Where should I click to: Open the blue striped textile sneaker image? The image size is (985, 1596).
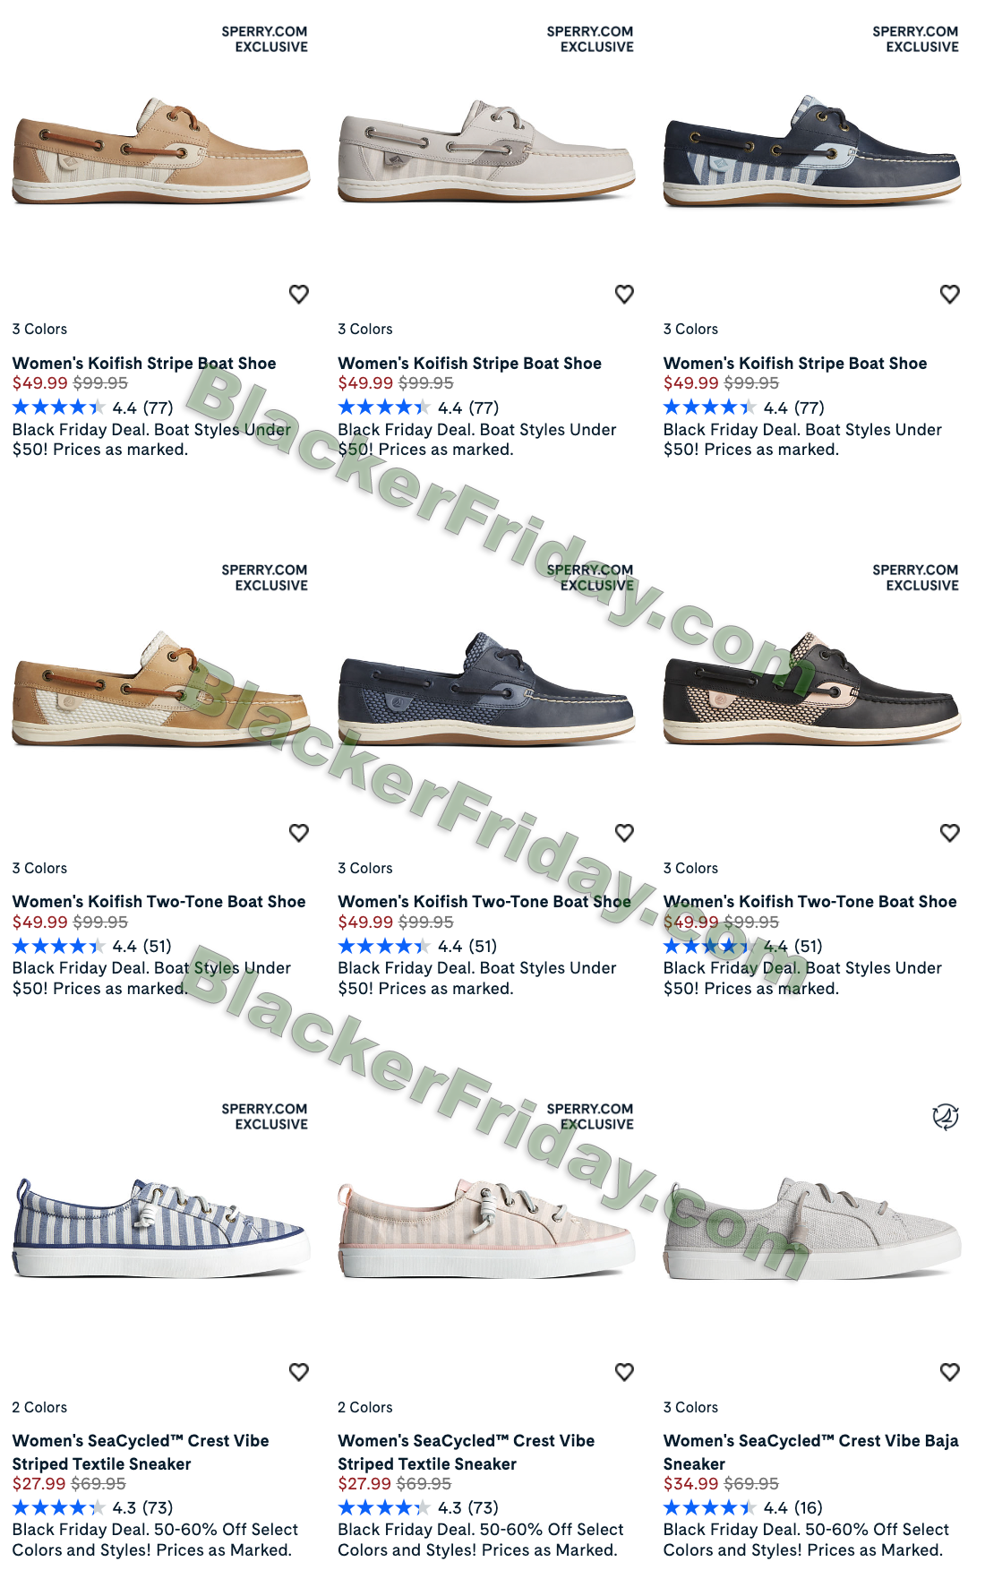tap(161, 1228)
